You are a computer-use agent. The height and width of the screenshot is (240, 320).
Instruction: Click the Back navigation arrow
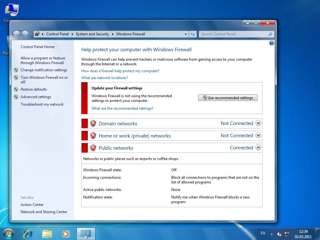(x=16, y=34)
